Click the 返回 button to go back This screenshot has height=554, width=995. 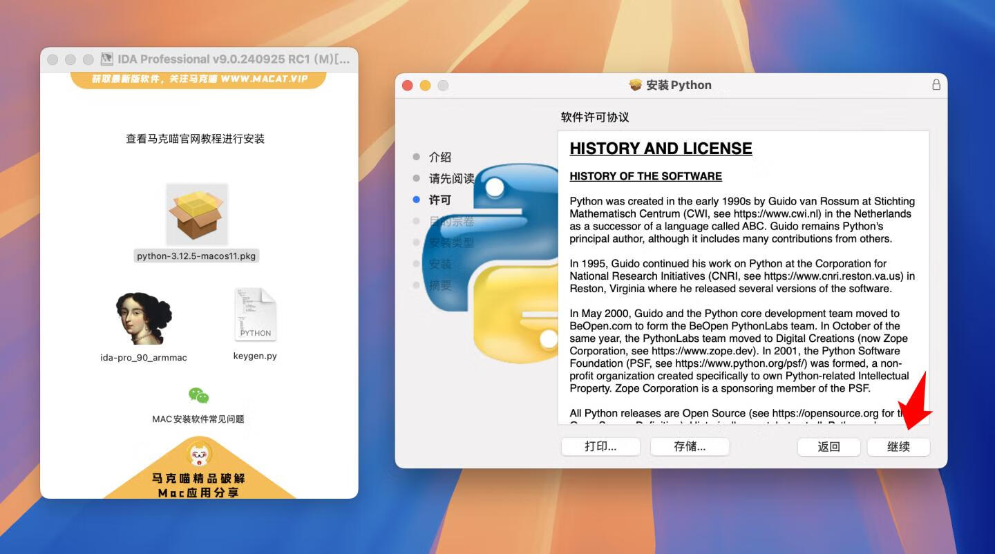click(828, 446)
